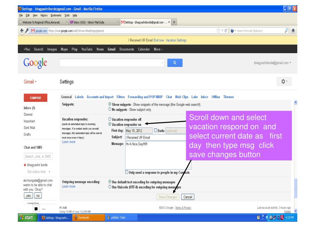Select default text encoding radio button

(110, 182)
